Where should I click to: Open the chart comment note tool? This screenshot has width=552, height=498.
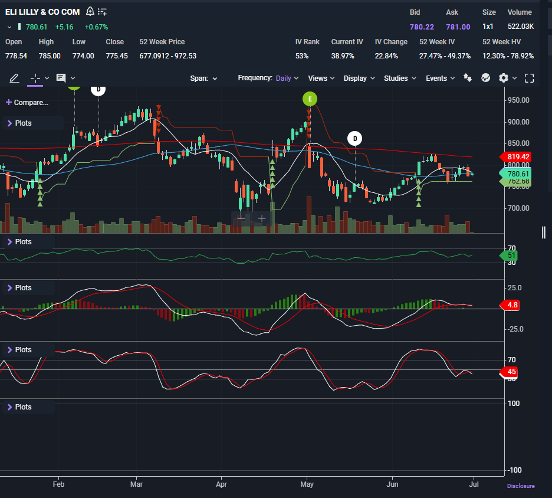click(61, 78)
